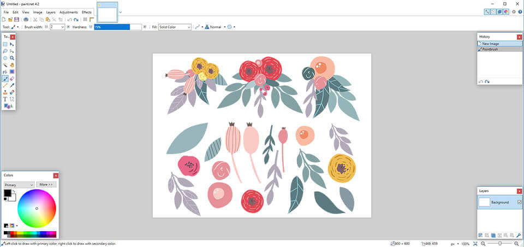Open the Fill Solid Color dropdown
Screen dimensions: 524x247
click(175, 27)
